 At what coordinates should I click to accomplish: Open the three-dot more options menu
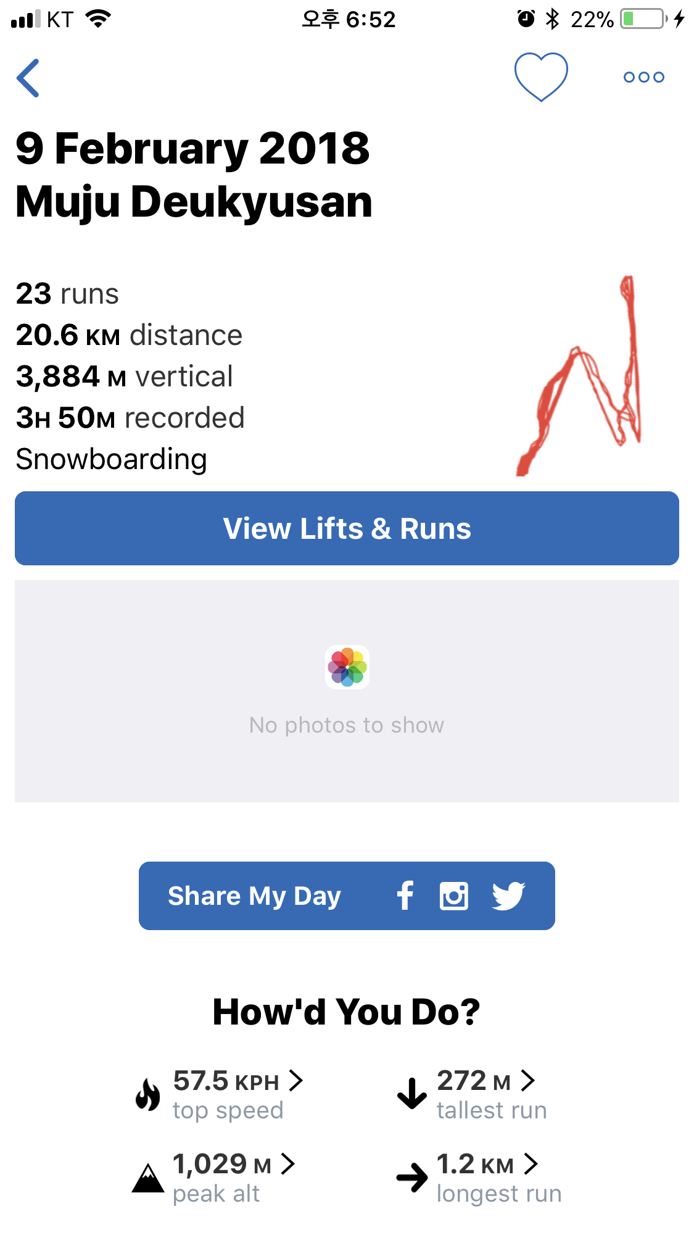[643, 77]
